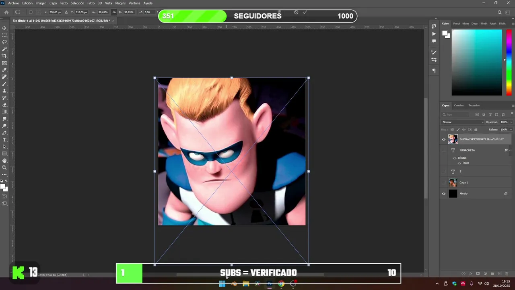Open Google Chrome from the taskbar
Image resolution: width=515 pixels, height=290 pixels.
coord(281,284)
